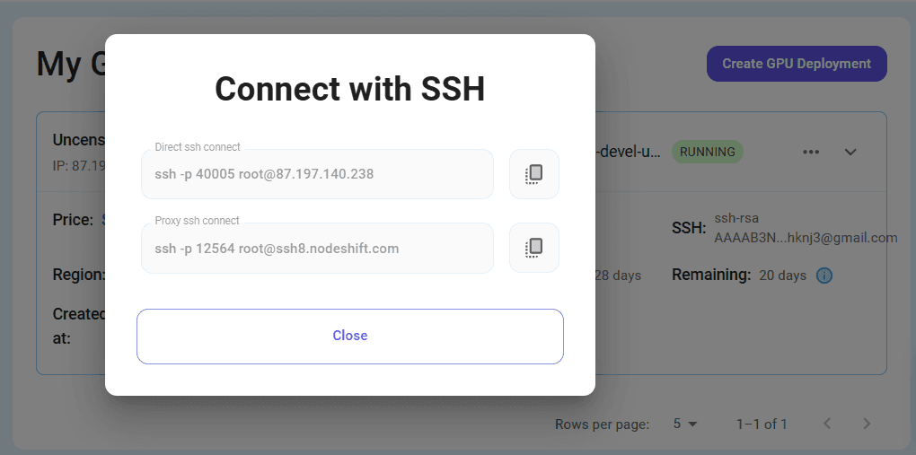Click the Proxy ssh connect field
The image size is (916, 455).
pos(317,248)
